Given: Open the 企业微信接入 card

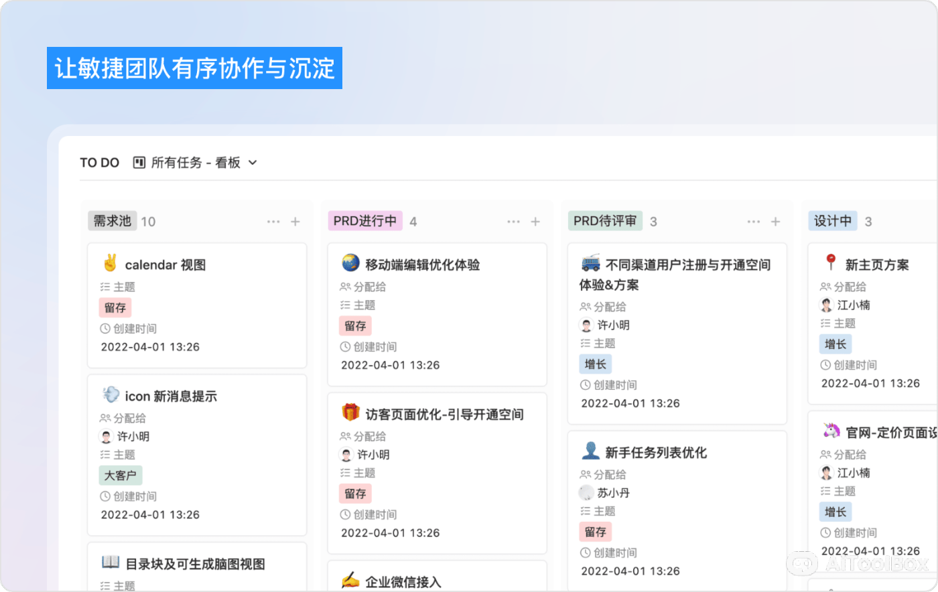Looking at the screenshot, I should tap(403, 581).
